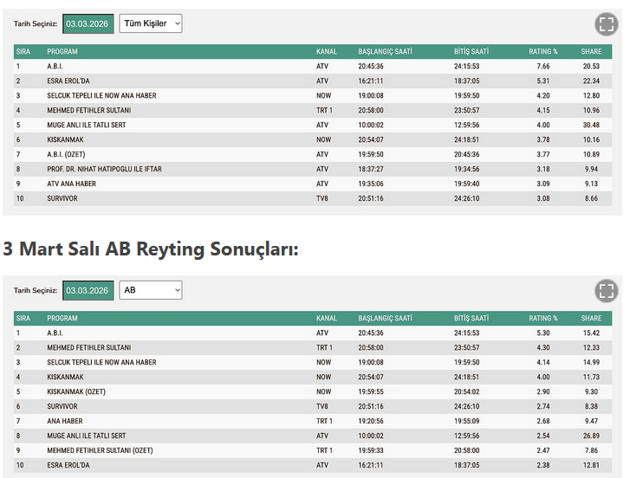The width and height of the screenshot is (630, 478).
Task: Click MEHMED FETIHLER SULTANI in the top table
Action: point(88,110)
